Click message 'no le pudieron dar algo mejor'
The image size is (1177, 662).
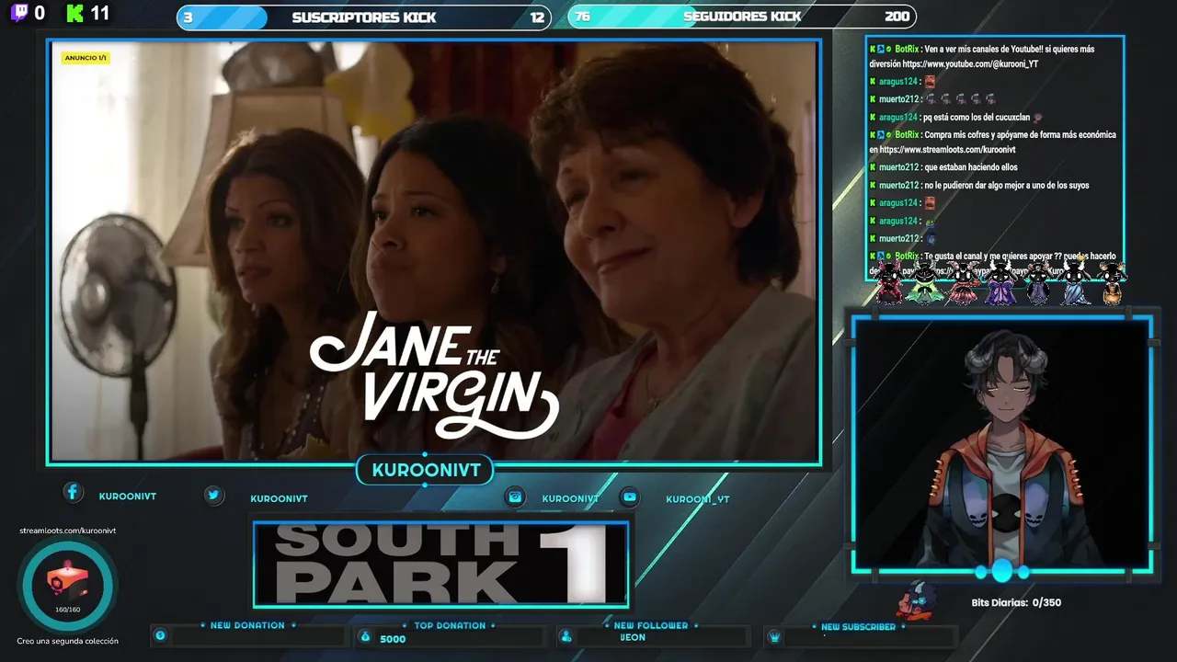point(1007,185)
